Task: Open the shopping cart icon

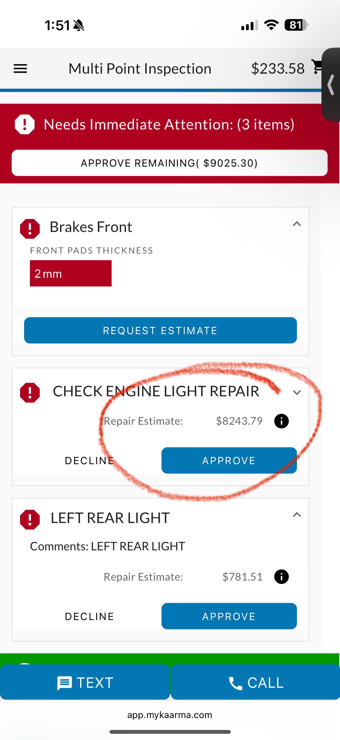Action: point(317,67)
